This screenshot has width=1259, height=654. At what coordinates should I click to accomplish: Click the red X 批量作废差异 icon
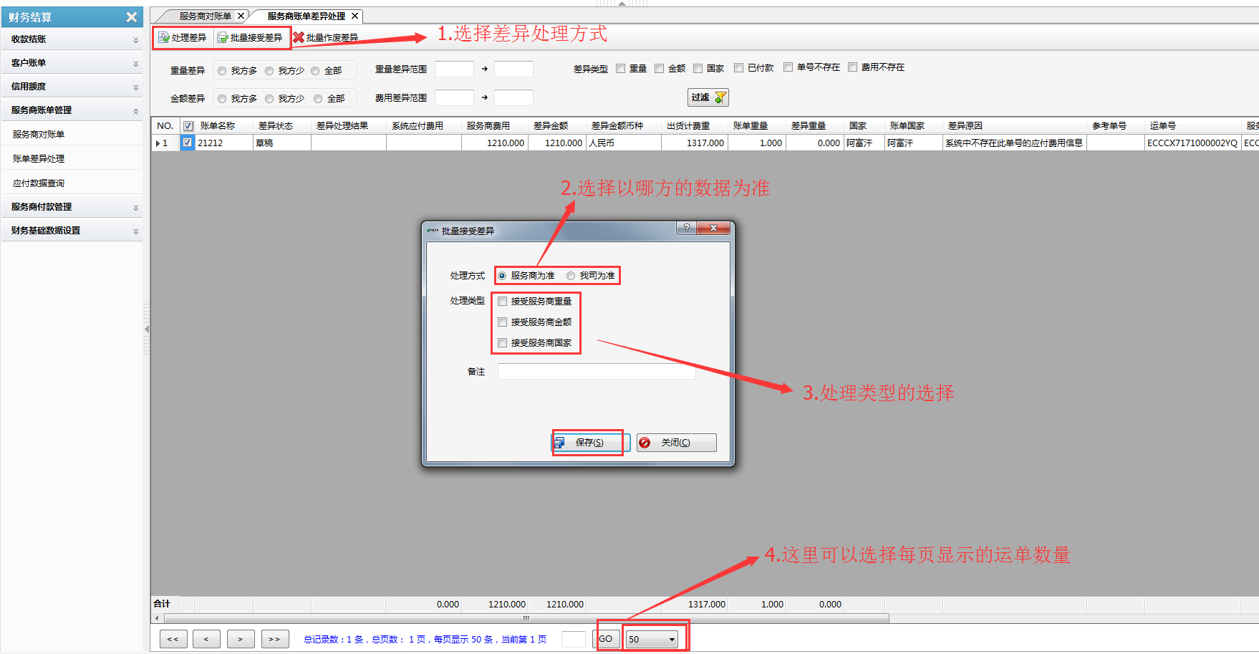click(x=299, y=37)
